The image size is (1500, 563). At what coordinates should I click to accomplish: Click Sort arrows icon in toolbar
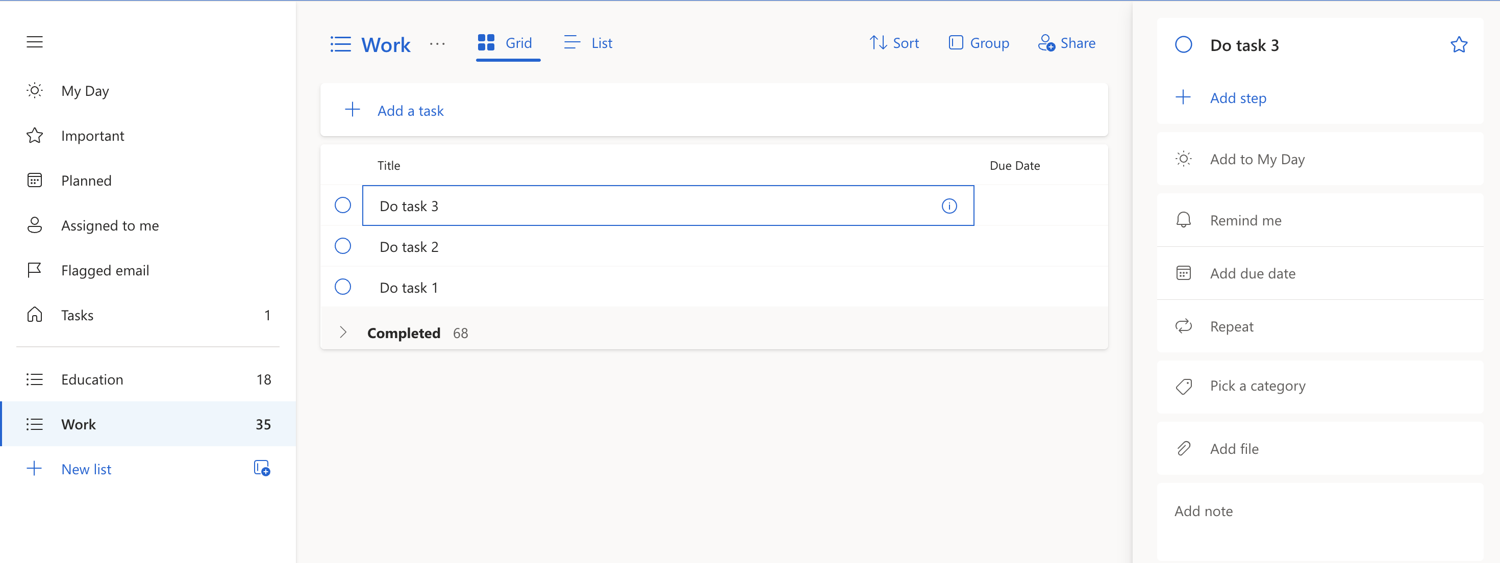click(878, 43)
